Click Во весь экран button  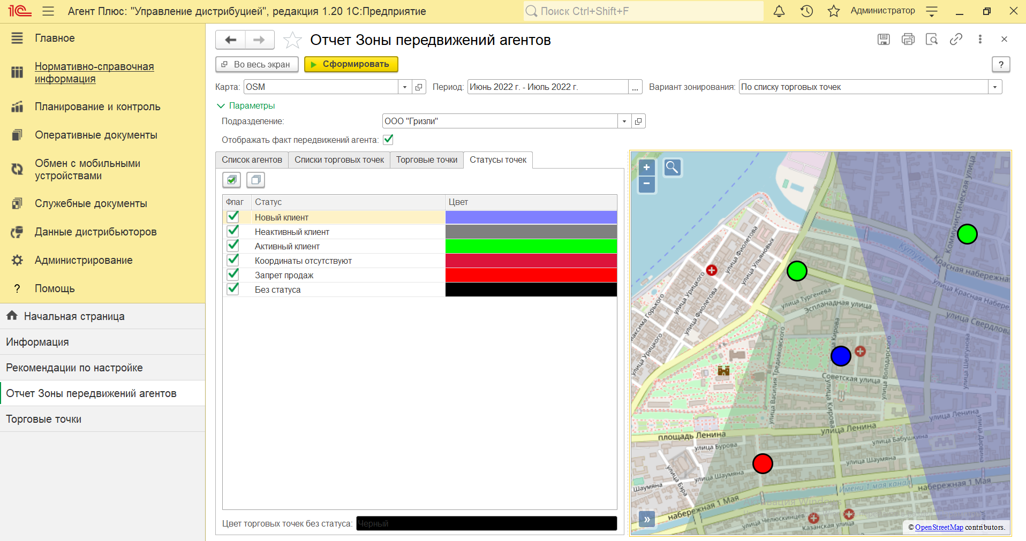pos(256,64)
